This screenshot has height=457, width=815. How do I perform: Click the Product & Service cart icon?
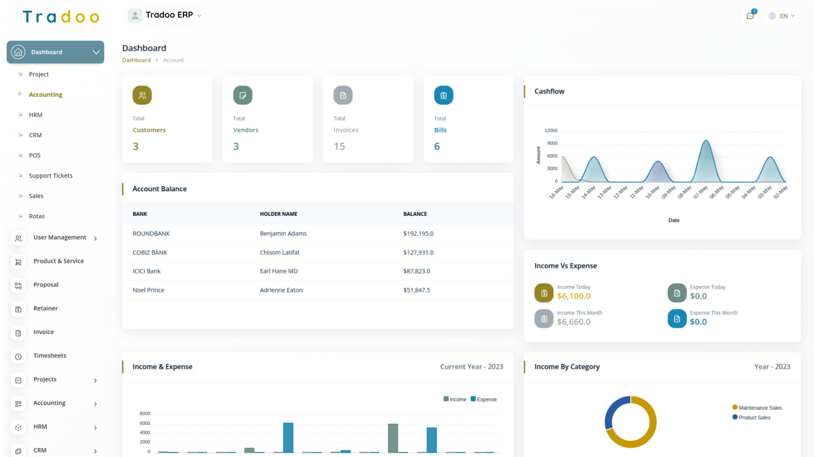[18, 262]
